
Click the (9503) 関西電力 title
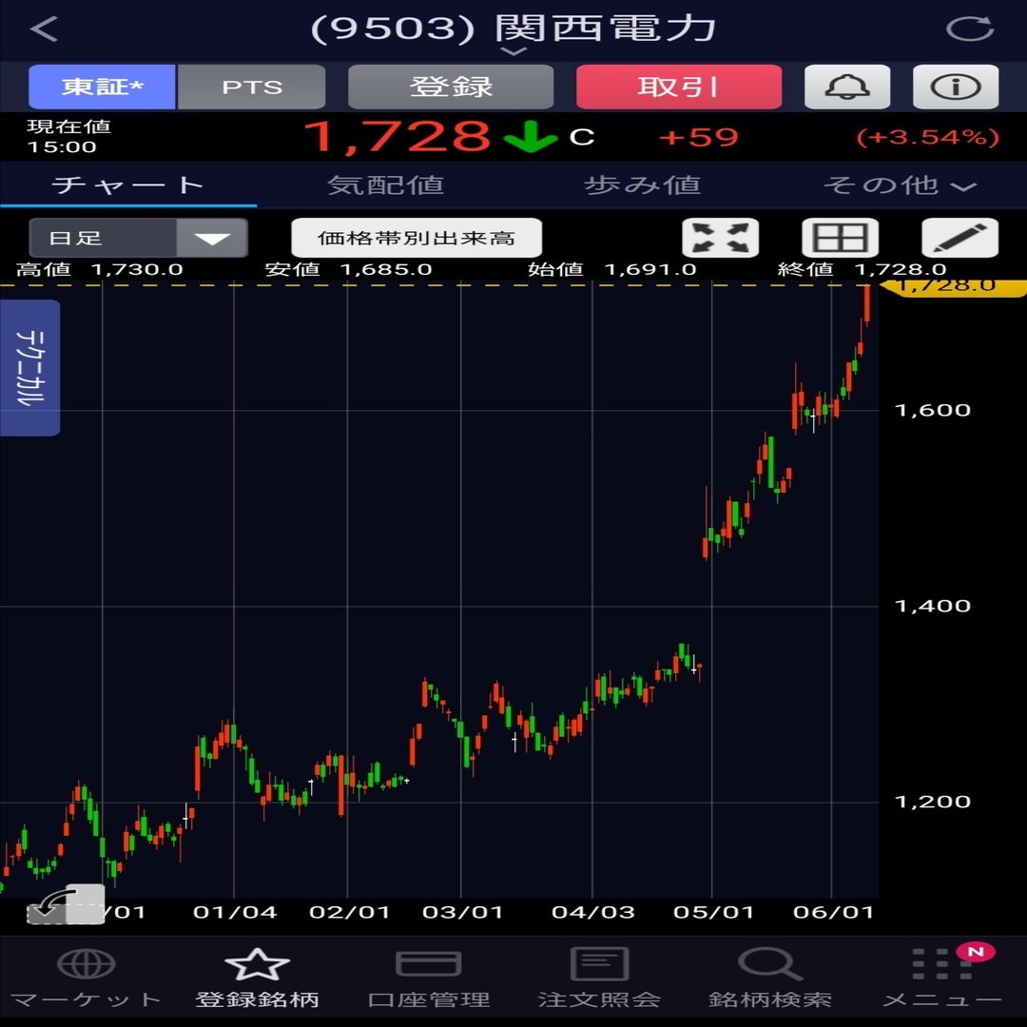coord(513,29)
